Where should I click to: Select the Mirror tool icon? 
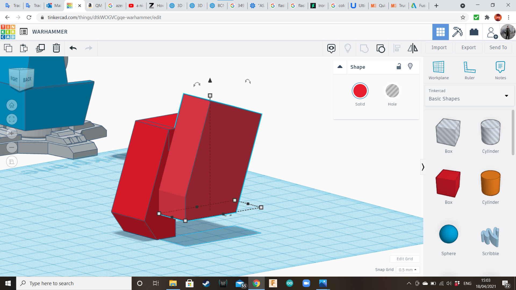tap(413, 48)
